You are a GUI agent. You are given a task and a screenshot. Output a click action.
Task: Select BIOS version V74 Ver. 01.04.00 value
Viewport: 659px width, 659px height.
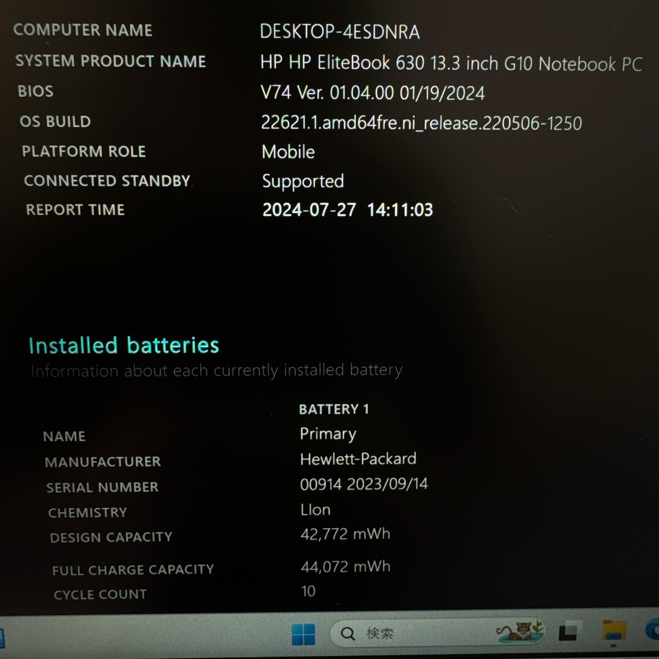(x=373, y=93)
